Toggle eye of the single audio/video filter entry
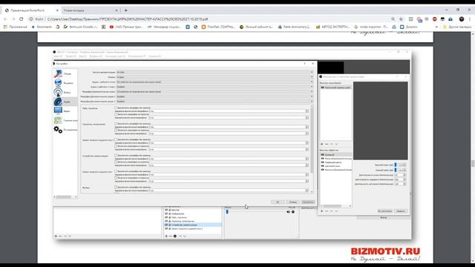475x267 pixels. click(323, 88)
